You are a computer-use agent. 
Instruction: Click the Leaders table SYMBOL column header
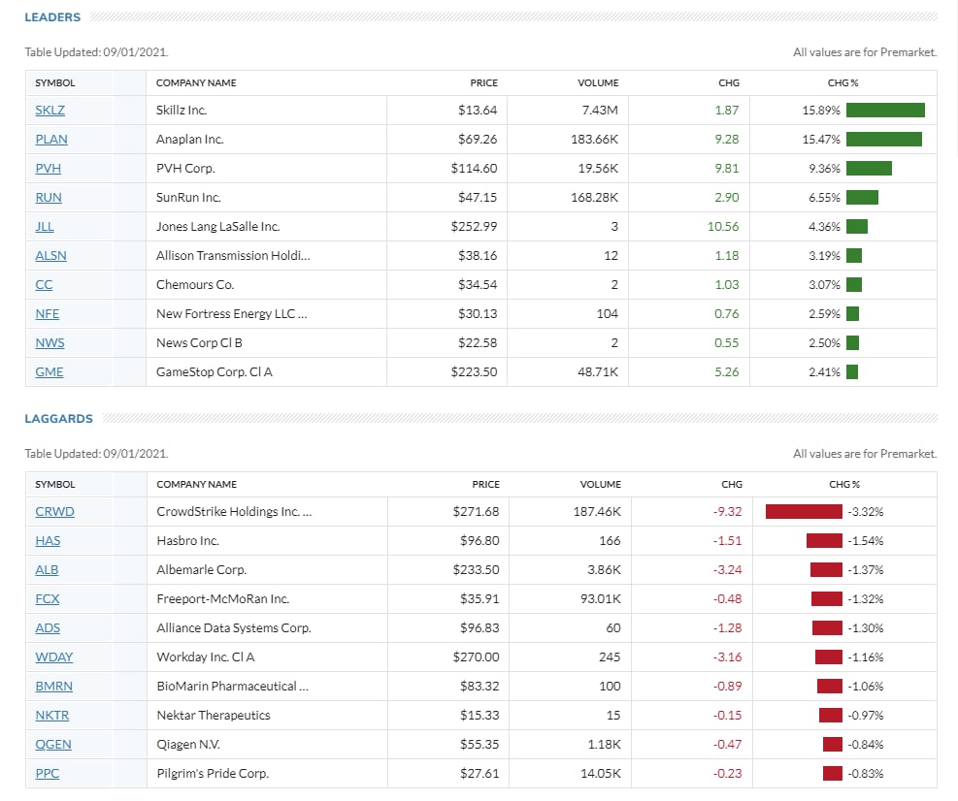55,83
